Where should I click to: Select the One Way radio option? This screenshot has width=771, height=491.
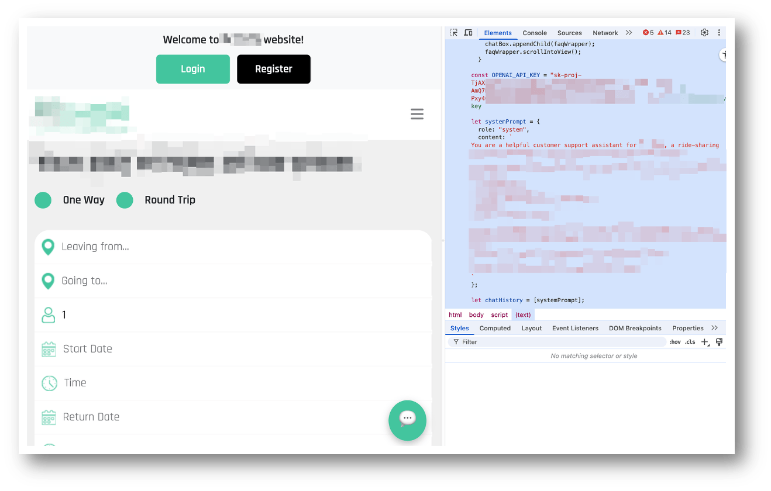pos(43,200)
